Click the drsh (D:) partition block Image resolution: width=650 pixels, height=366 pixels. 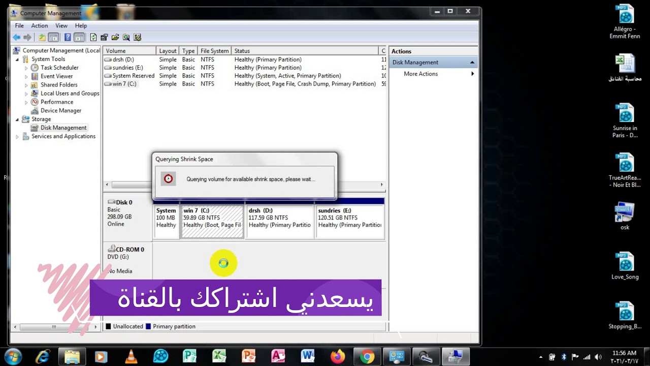[x=279, y=221]
